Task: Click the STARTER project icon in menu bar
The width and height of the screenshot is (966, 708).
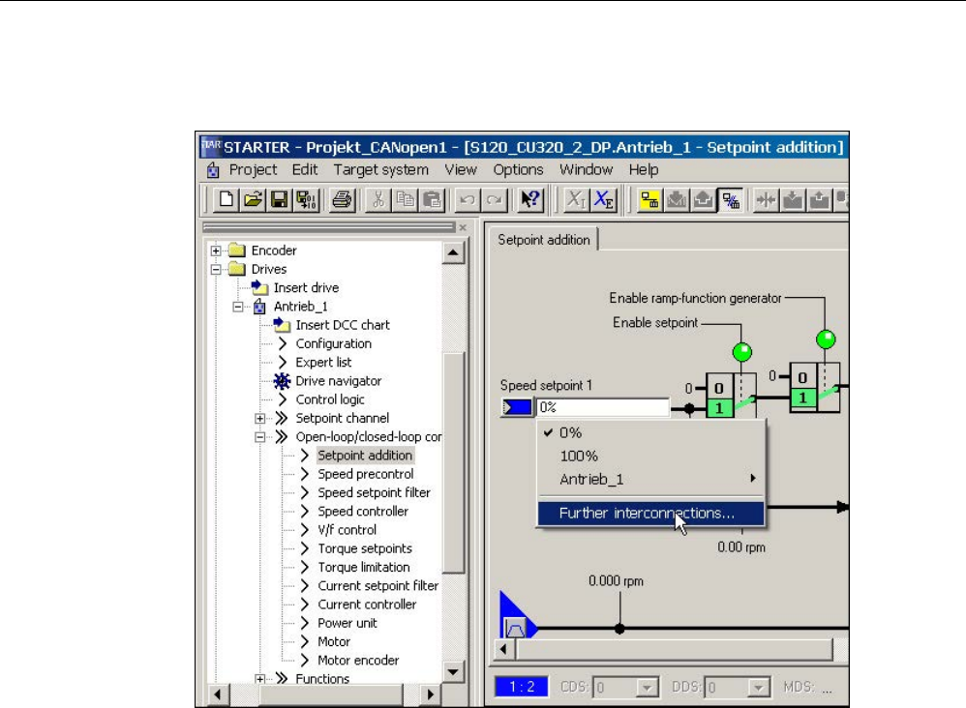Action: pyautogui.click(x=213, y=170)
